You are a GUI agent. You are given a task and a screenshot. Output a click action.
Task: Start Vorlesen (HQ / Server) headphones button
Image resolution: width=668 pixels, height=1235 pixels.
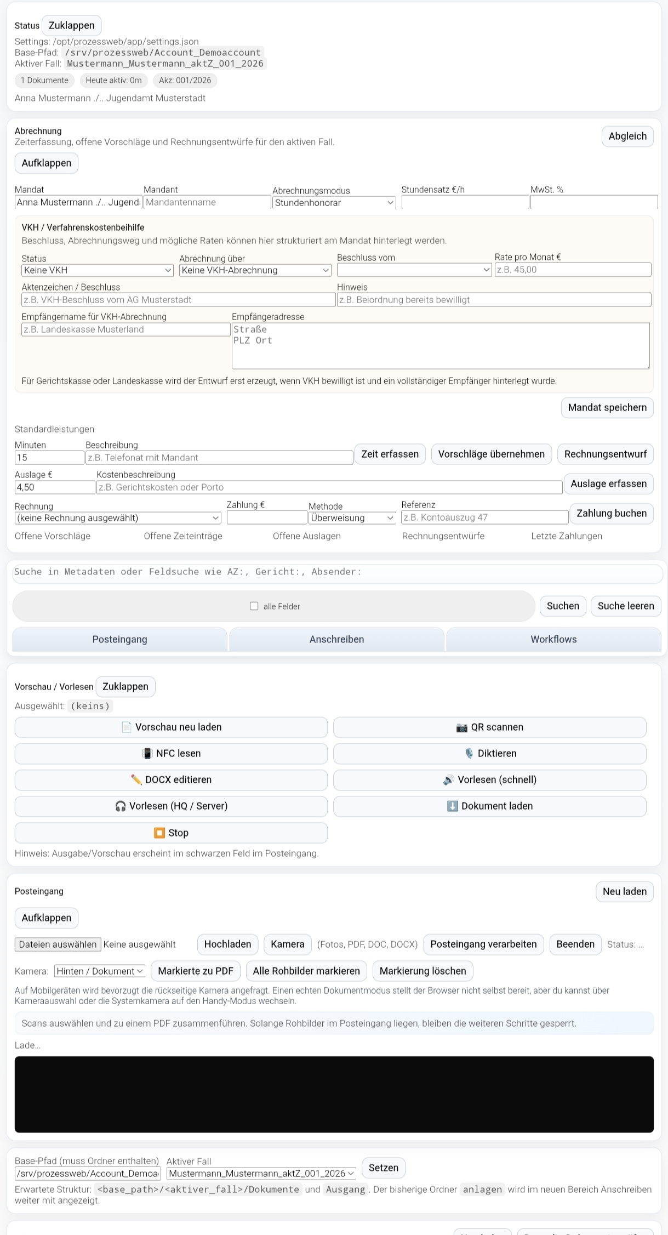[x=171, y=806]
